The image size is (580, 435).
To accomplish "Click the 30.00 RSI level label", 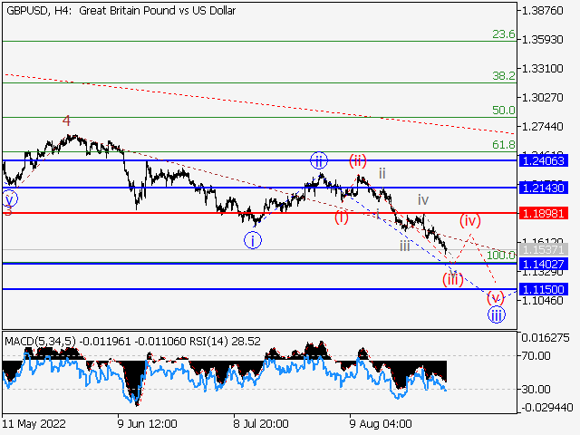I will (536, 389).
